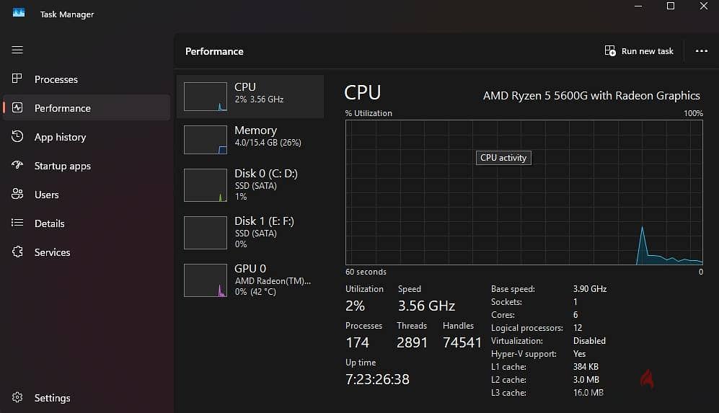Click the Settings gear icon
The width and height of the screenshot is (719, 413).
[x=17, y=397]
